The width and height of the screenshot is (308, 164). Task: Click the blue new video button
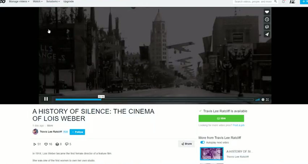click(304, 2)
